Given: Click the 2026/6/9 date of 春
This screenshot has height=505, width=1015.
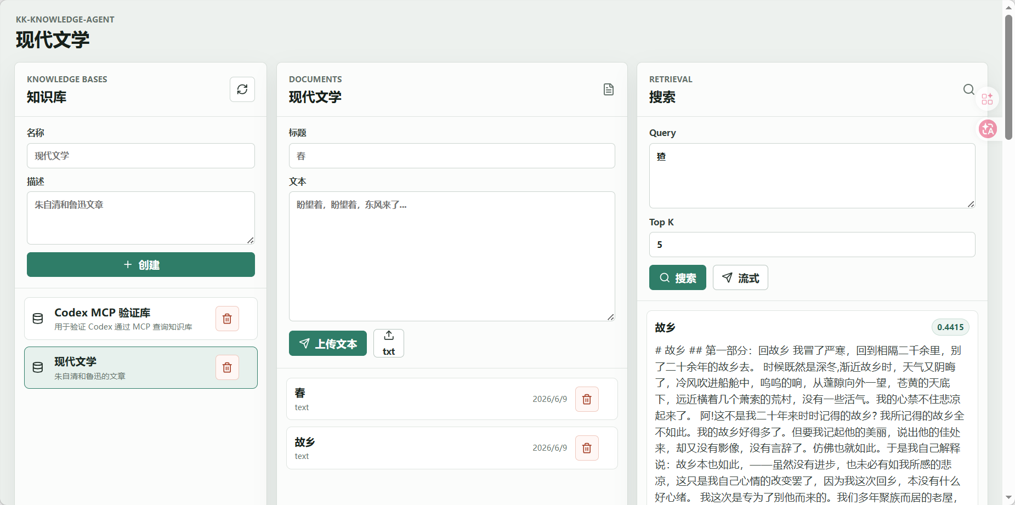Looking at the screenshot, I should pyautogui.click(x=550, y=399).
